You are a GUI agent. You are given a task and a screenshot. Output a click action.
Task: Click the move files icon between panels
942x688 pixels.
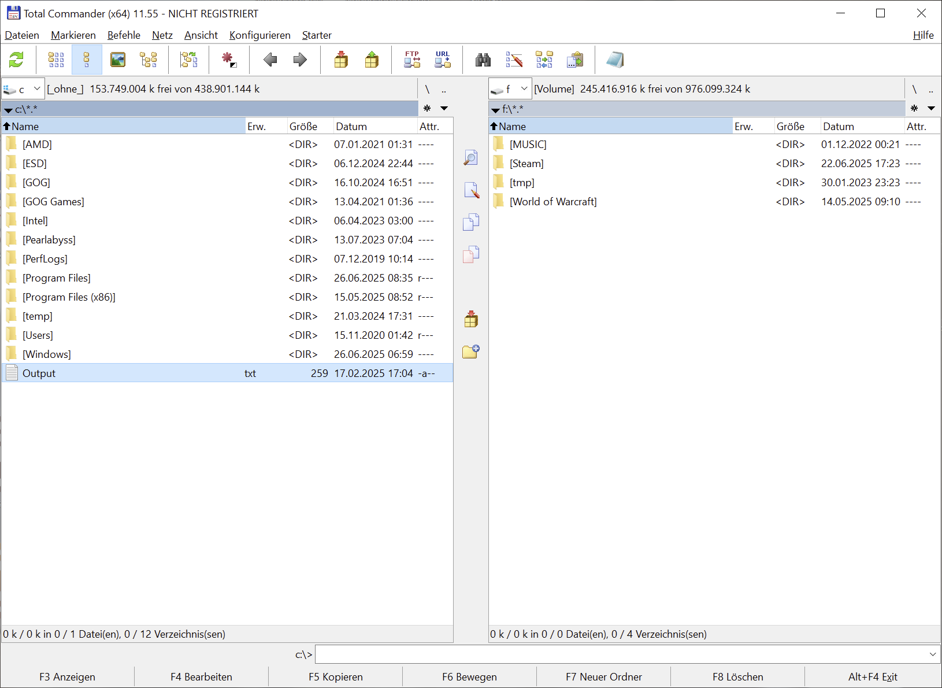(x=471, y=254)
